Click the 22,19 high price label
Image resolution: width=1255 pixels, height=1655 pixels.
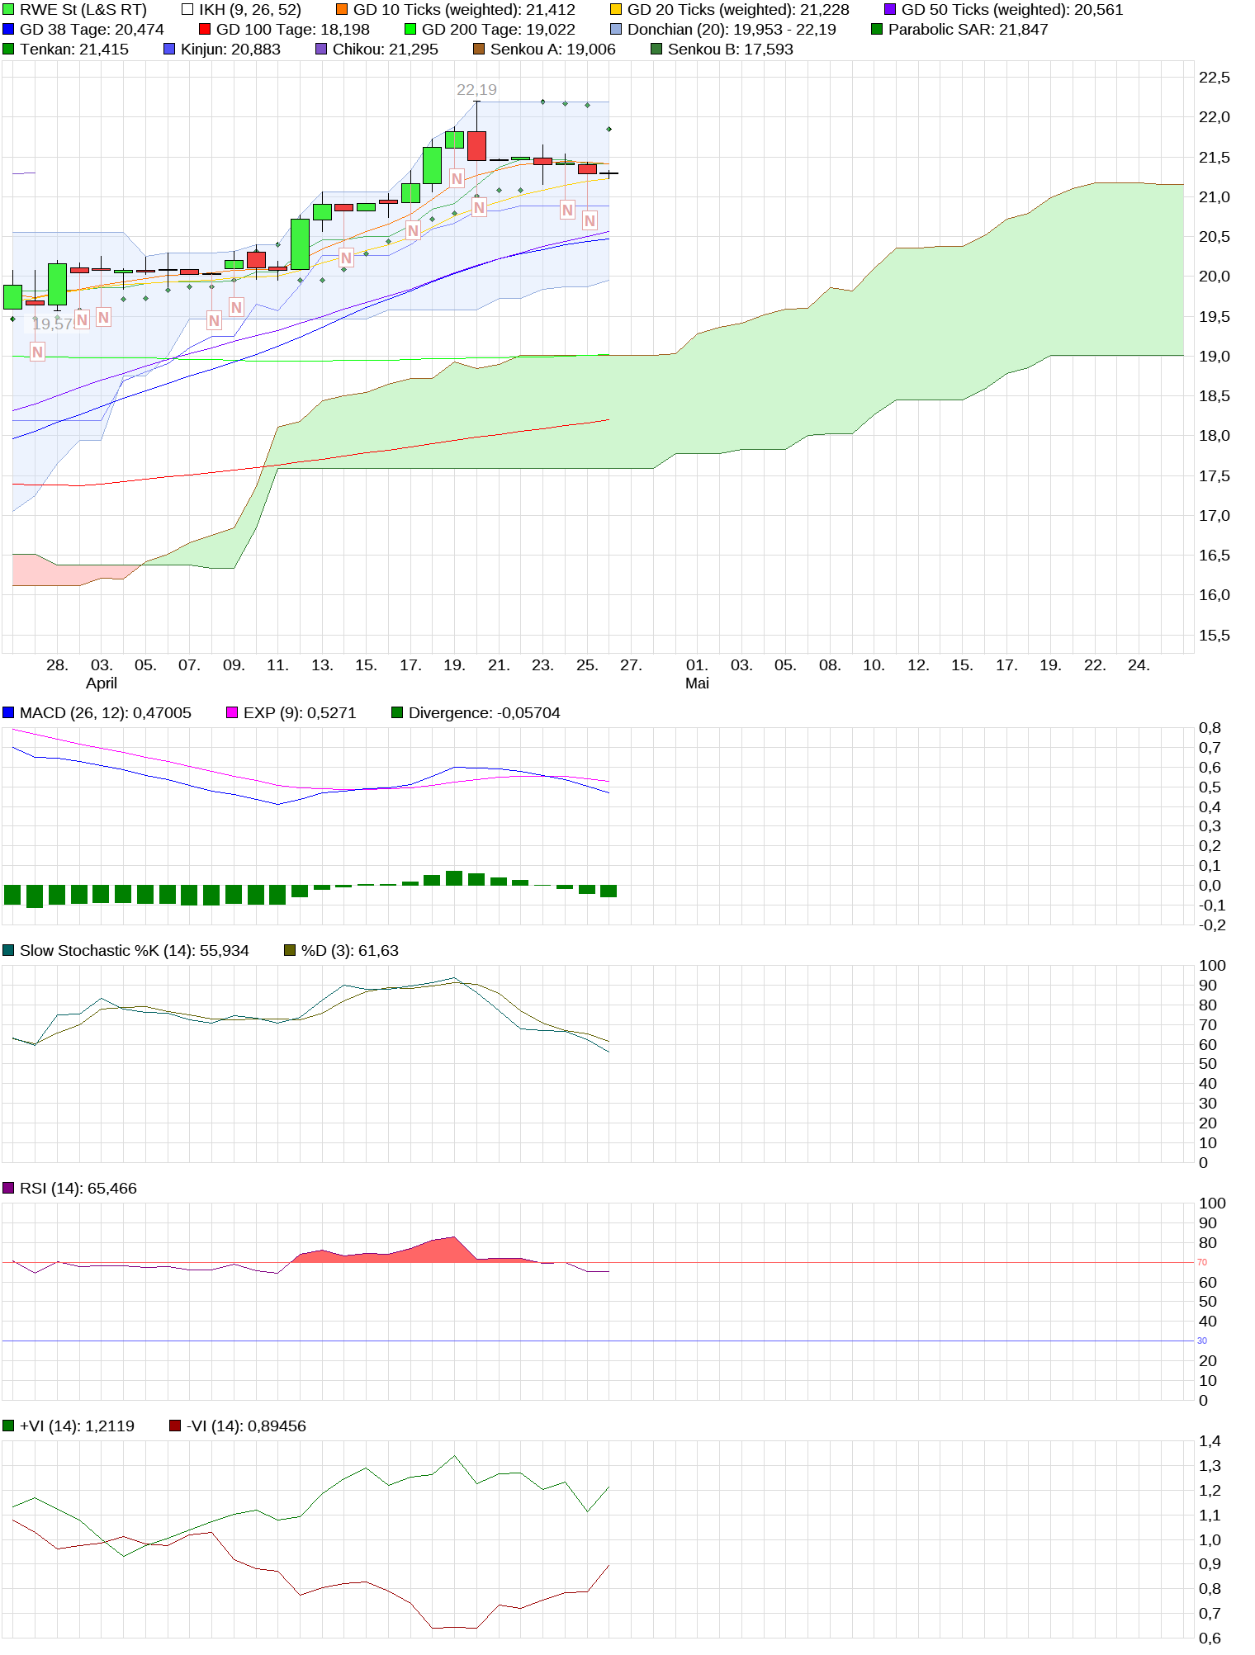pos(477,90)
